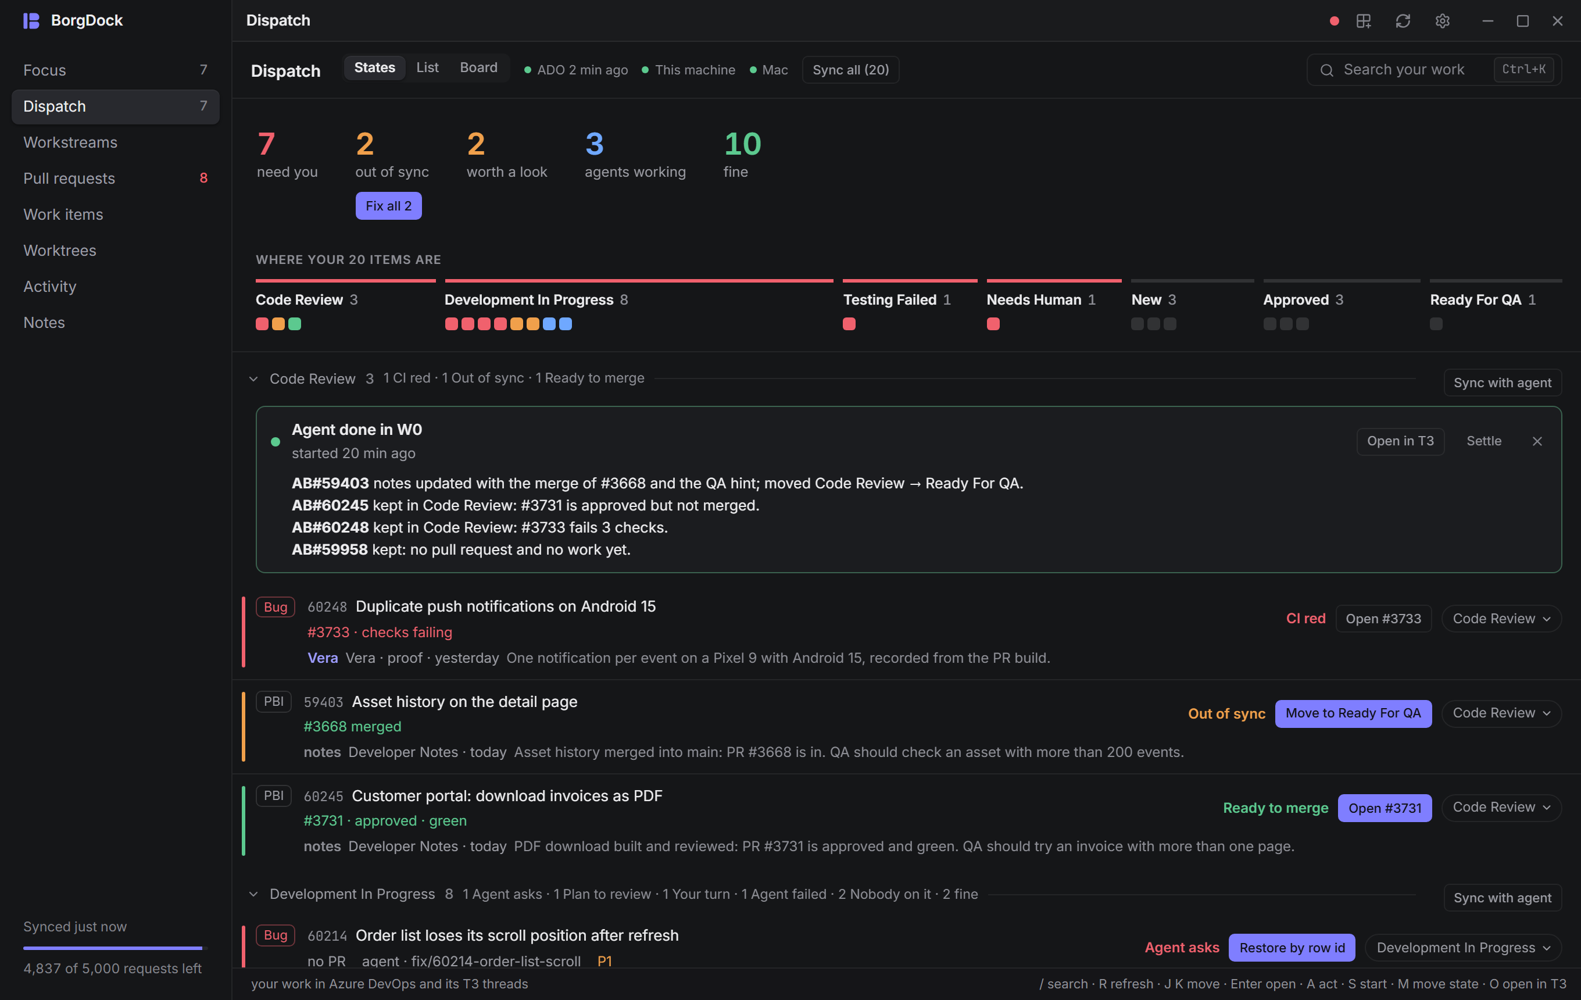This screenshot has height=1000, width=1581.
Task: Open the #3733 checks failing link
Action: (380, 633)
